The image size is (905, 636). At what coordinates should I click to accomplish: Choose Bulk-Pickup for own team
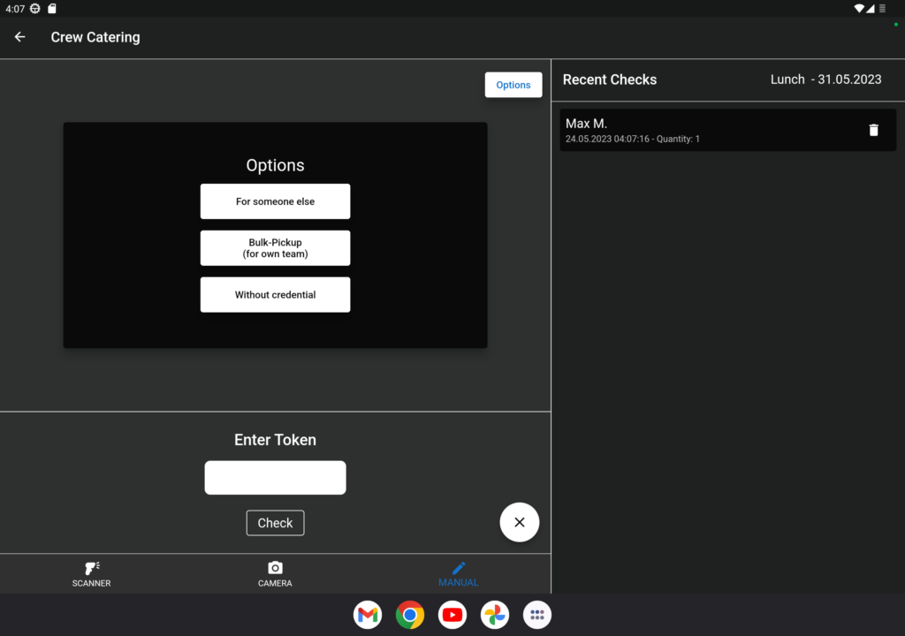click(x=276, y=248)
